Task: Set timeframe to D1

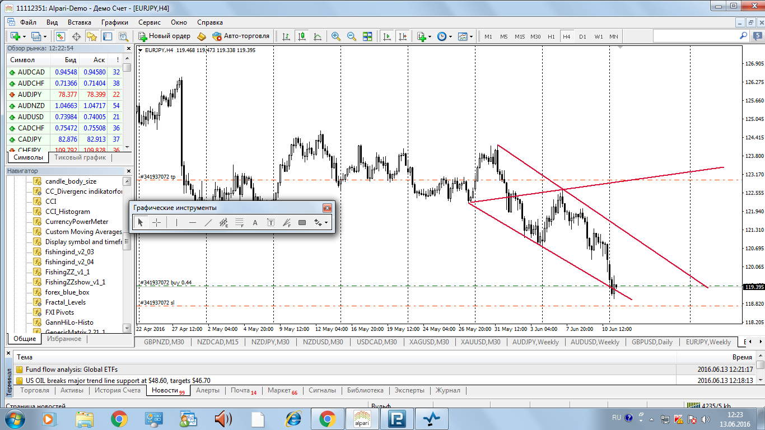Action: point(582,36)
